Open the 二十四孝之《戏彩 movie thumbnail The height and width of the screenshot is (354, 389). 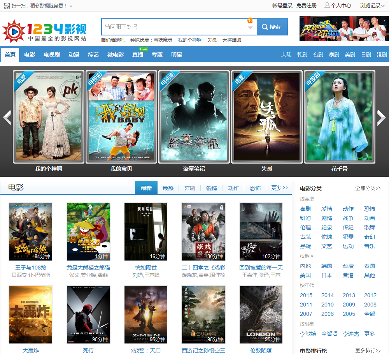[203, 232]
